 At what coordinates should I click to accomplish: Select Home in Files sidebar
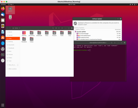point(13,38)
